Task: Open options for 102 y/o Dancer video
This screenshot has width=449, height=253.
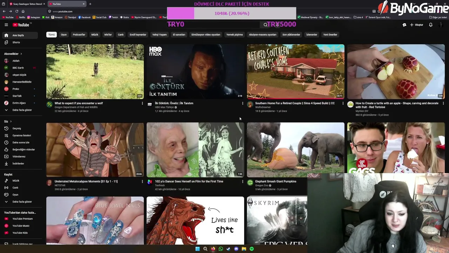Action: [x=242, y=181]
